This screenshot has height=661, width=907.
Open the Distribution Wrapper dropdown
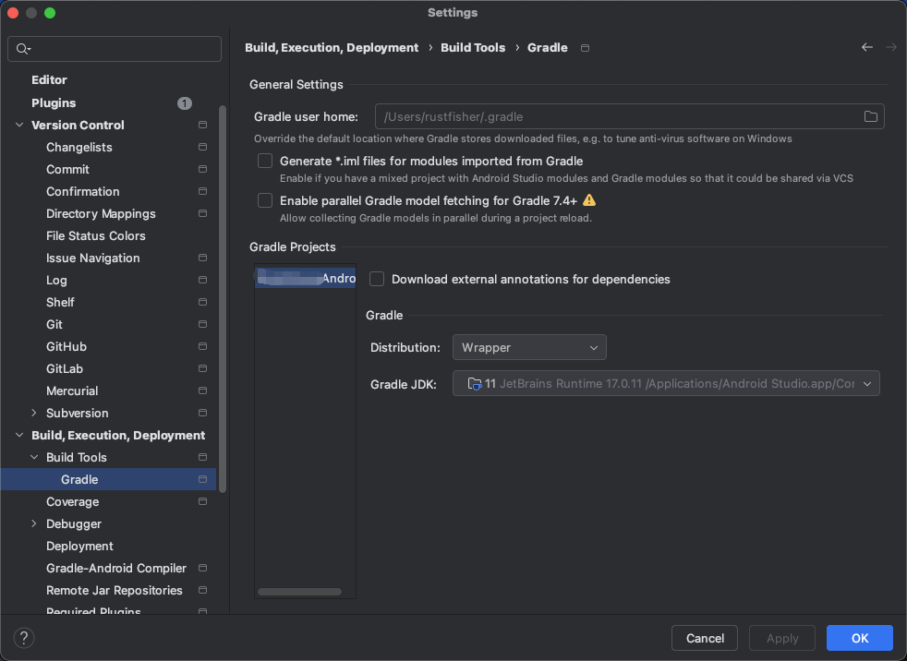click(529, 347)
